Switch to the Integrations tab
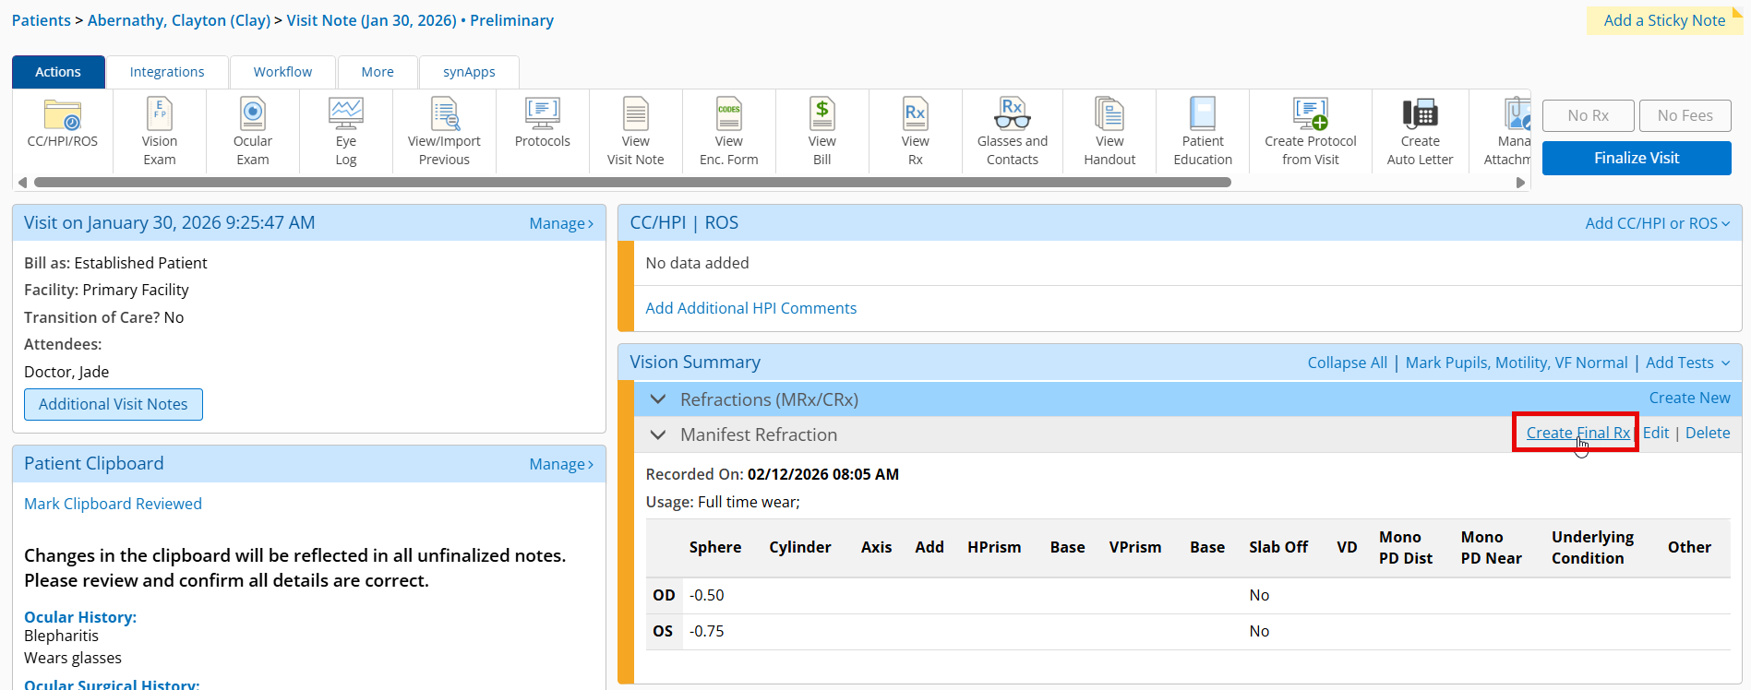This screenshot has height=690, width=1751. (x=167, y=72)
